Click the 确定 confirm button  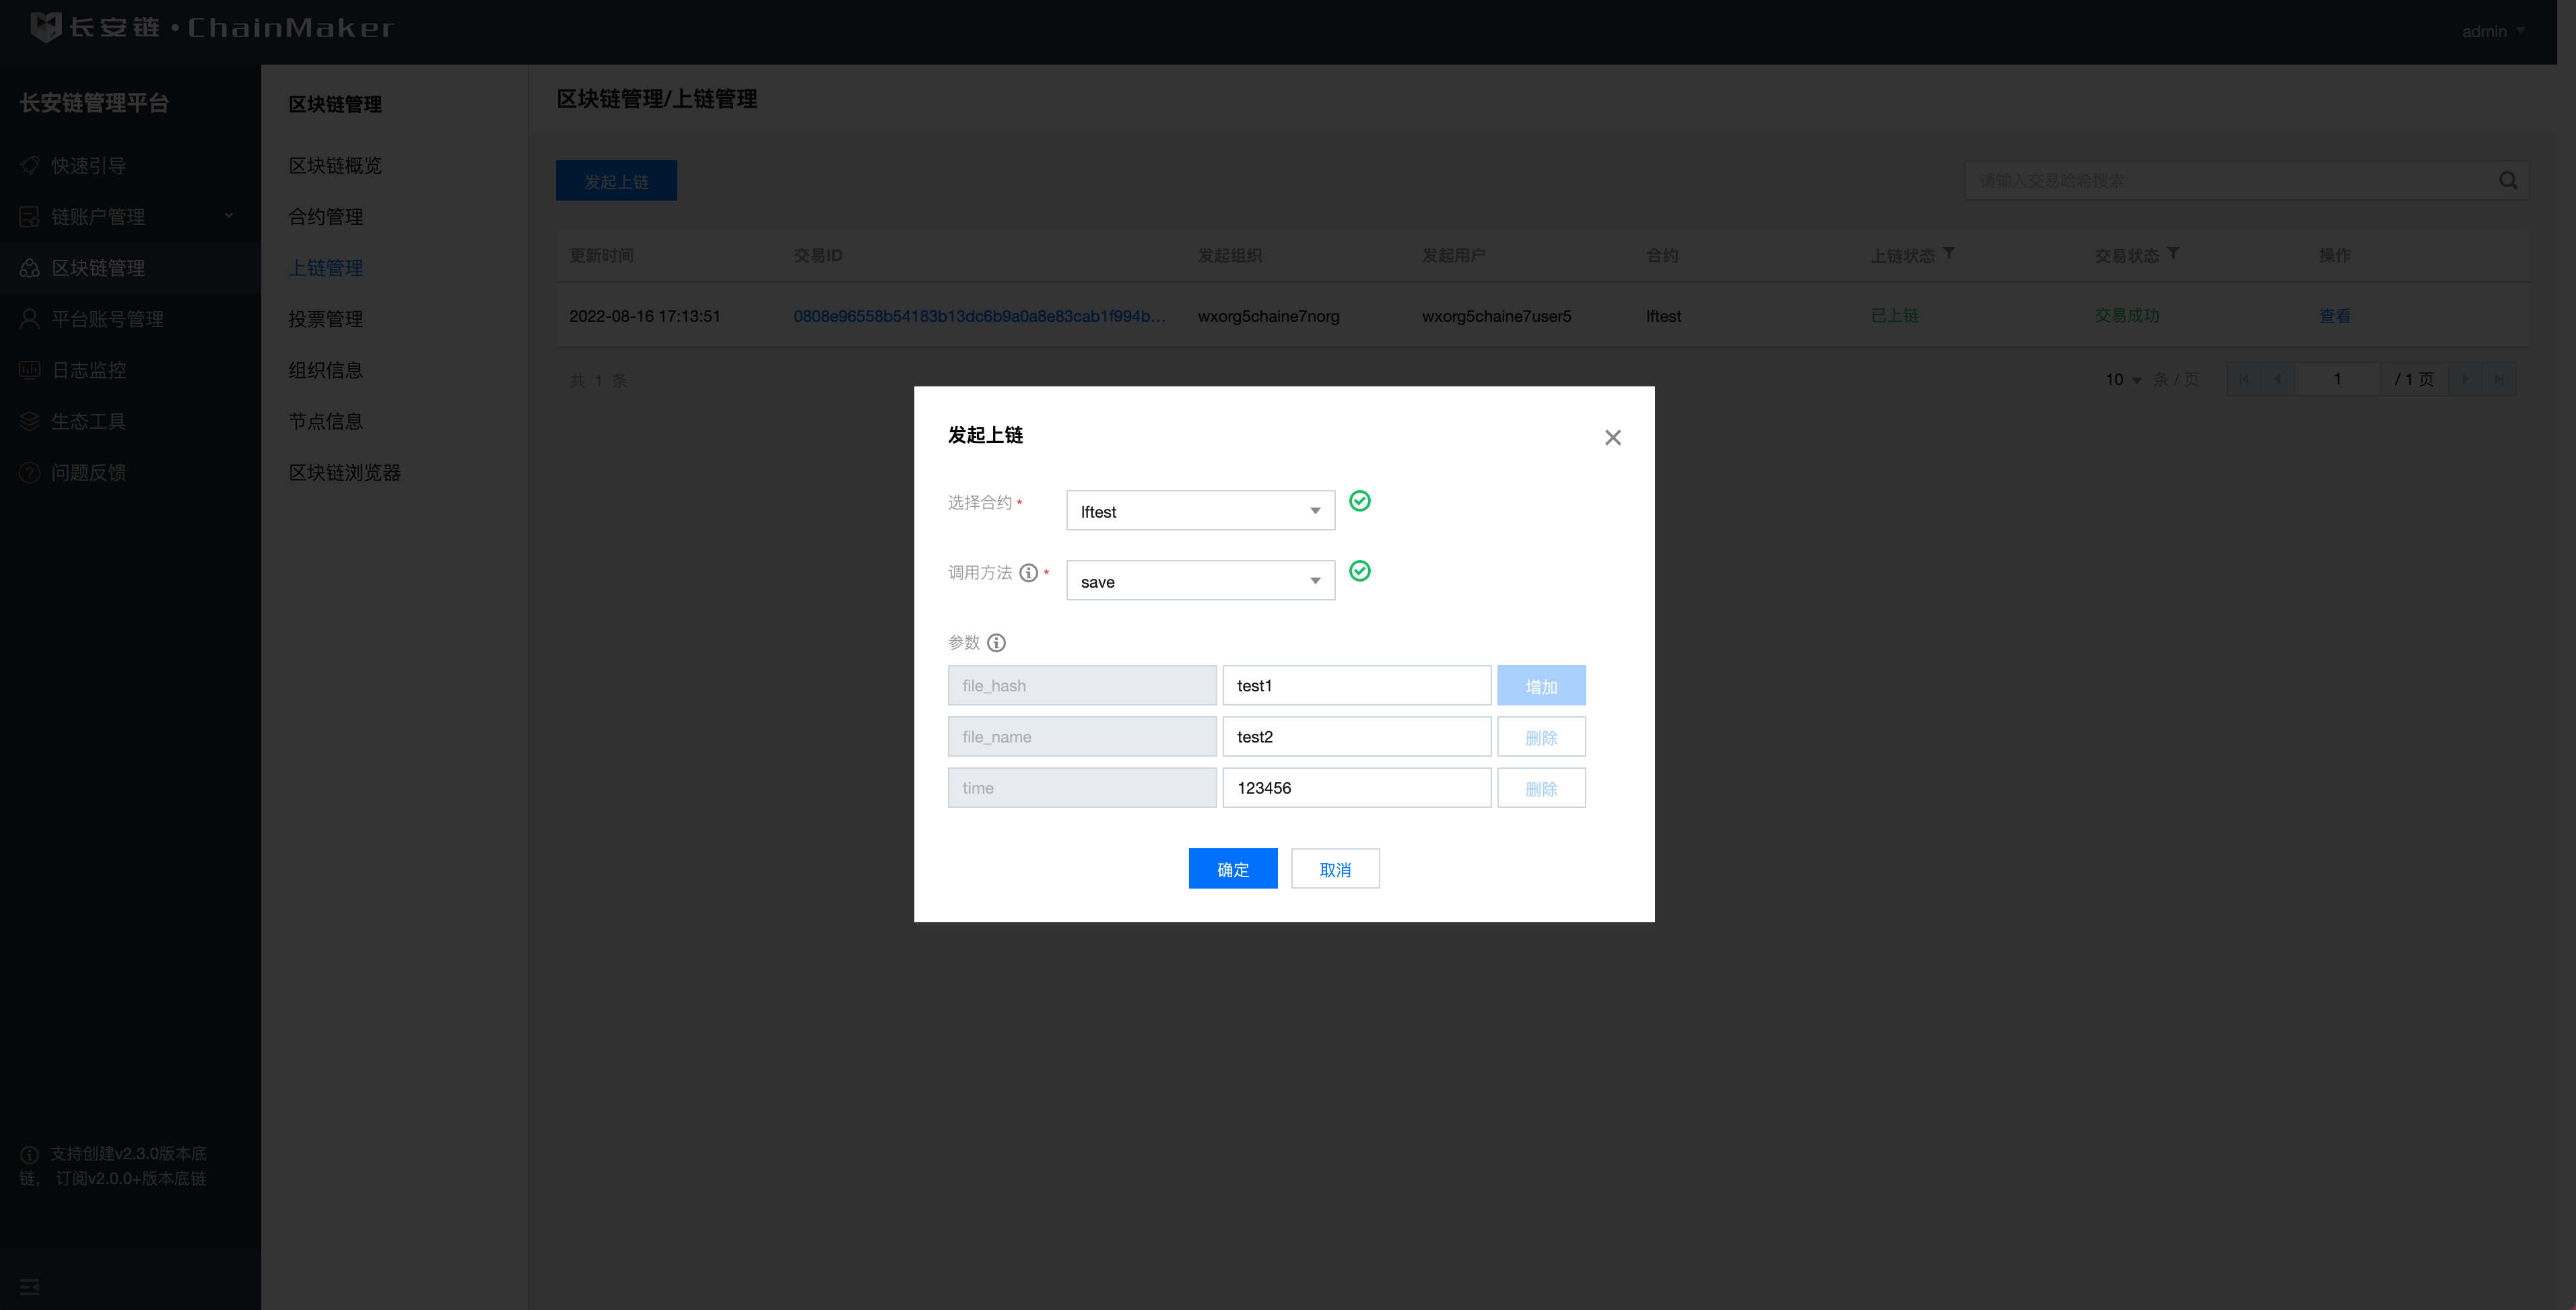1232,869
